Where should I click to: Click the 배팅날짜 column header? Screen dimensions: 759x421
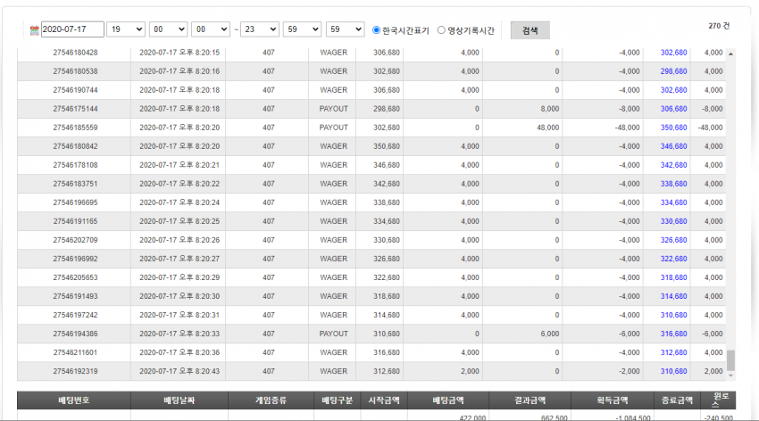[x=179, y=400]
